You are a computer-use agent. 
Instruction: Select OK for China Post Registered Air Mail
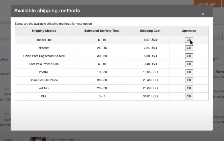tap(189, 56)
